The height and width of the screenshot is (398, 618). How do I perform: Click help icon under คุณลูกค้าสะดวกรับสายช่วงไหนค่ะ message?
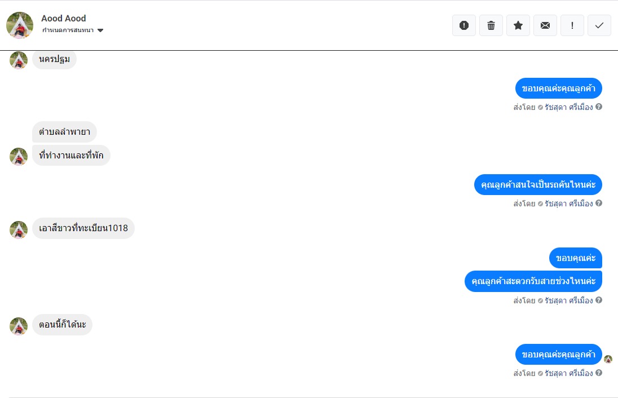coord(599,300)
